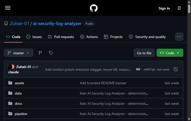Open the master branch selector dropdown
191x121 pixels.
point(19,53)
